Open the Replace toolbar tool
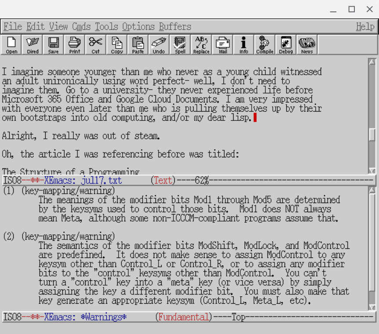 (201, 45)
